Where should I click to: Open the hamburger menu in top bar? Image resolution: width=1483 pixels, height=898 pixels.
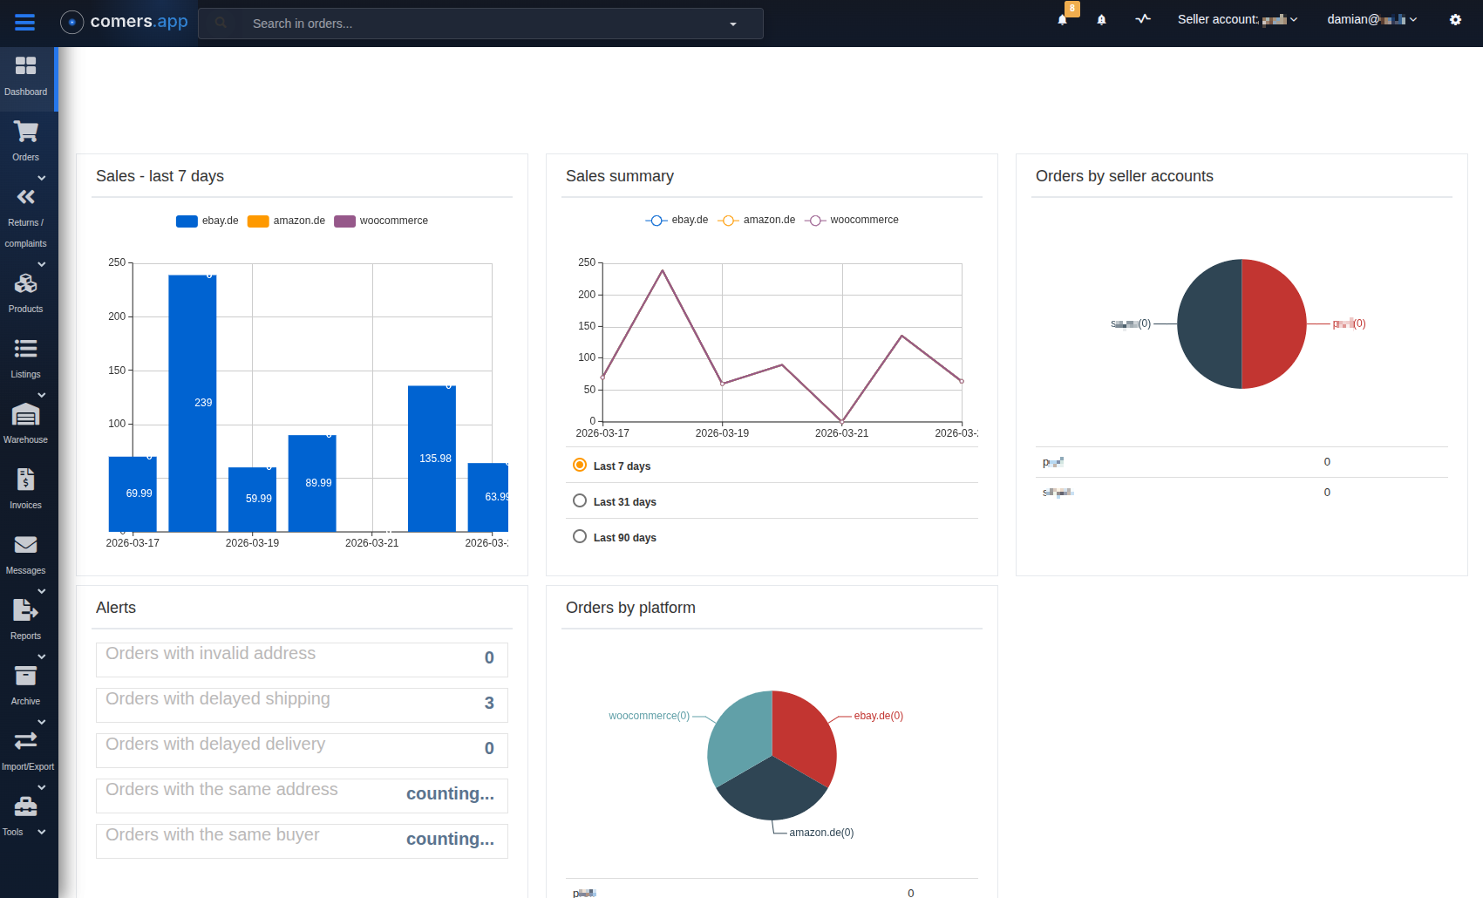(24, 23)
